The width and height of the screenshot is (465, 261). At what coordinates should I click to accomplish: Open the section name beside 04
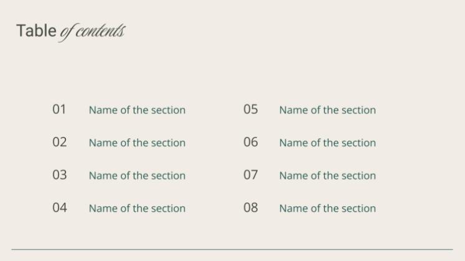[x=137, y=208]
